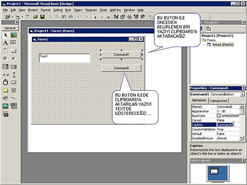Open Form Layout Window from the toolbar icon
The height and width of the screenshot is (185, 247).
click(129, 17)
